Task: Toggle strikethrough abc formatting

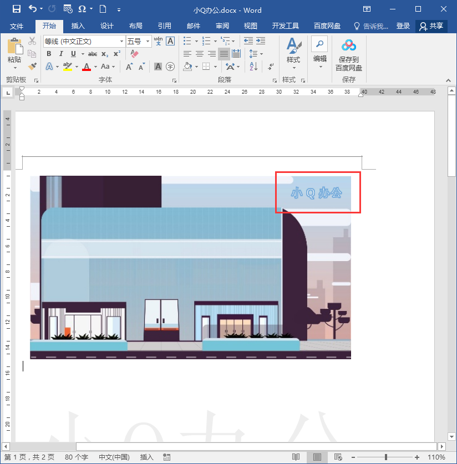Action: 93,54
